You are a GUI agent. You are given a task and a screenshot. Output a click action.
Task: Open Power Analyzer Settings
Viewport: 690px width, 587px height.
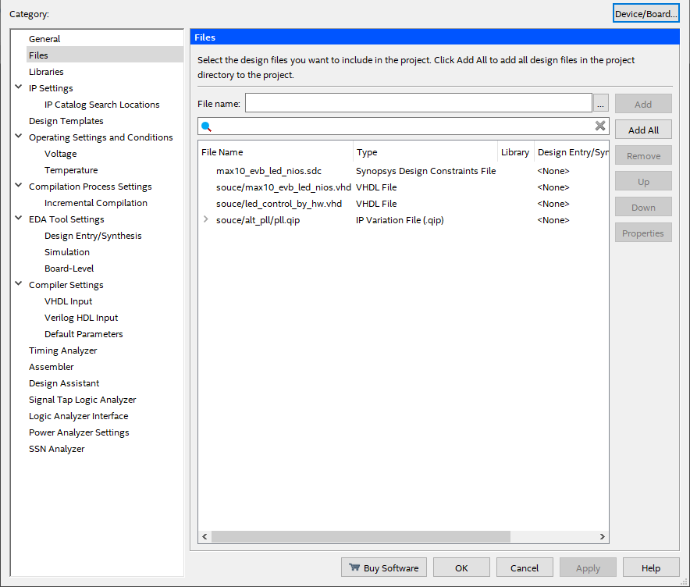[79, 432]
